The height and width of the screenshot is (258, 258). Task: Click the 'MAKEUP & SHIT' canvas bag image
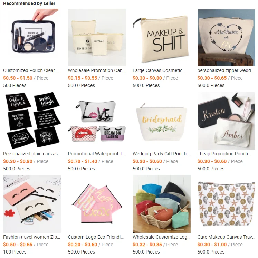point(162,38)
